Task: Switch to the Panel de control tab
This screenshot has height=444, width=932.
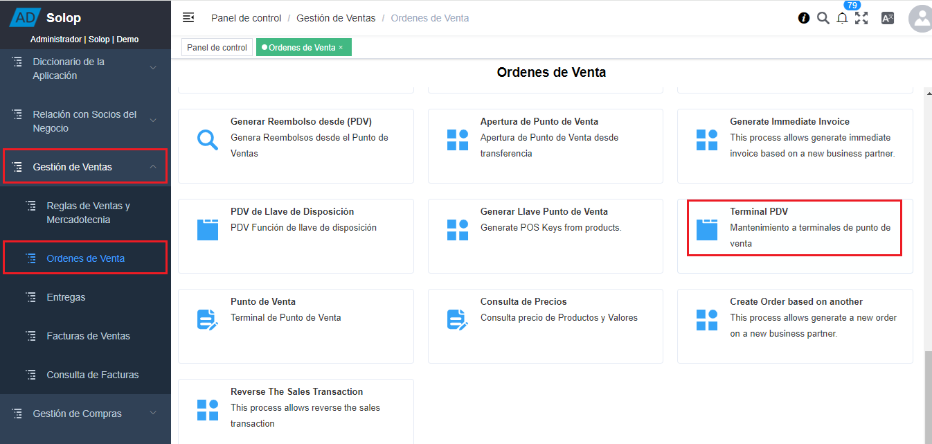Action: click(x=217, y=47)
